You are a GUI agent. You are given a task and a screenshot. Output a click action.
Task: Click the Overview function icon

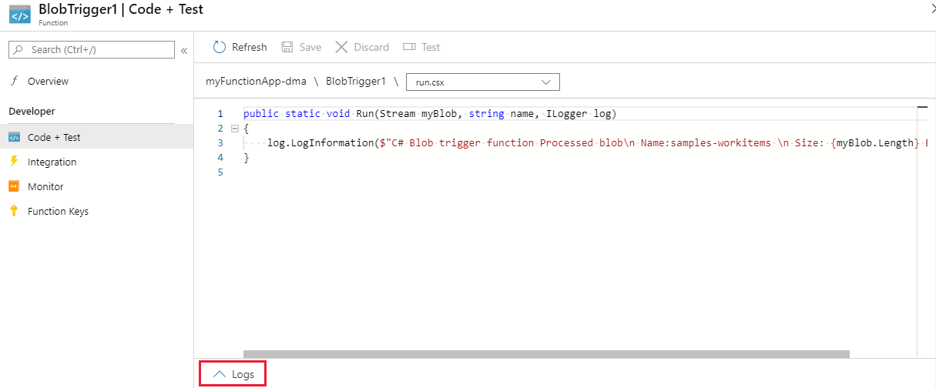click(14, 81)
